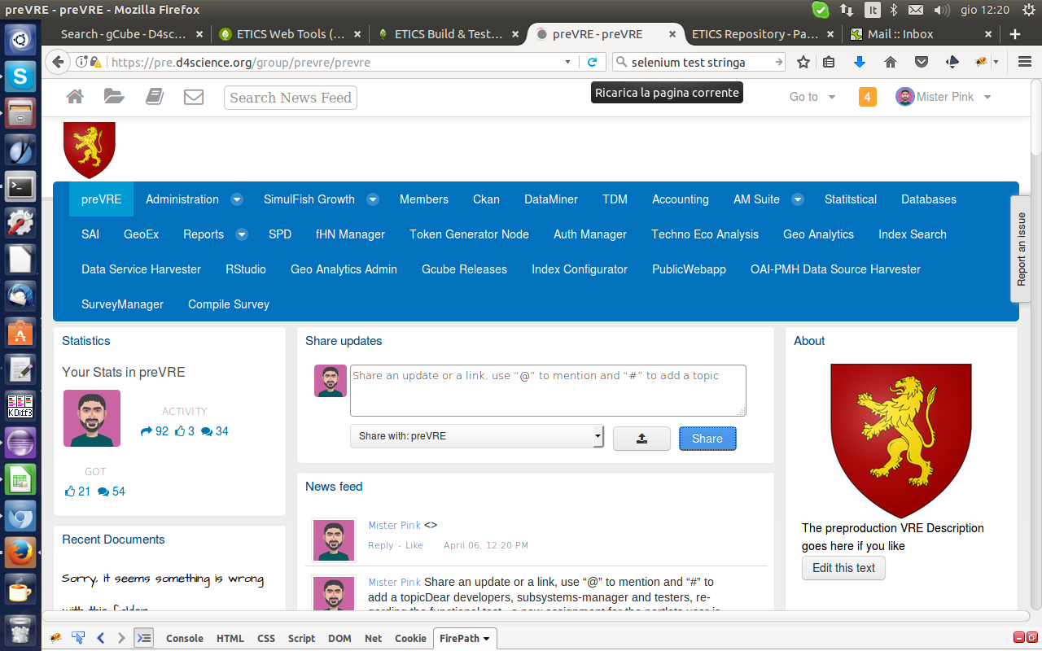Switch to the ETICS Repository browser tab
The width and height of the screenshot is (1042, 651).
764,34
